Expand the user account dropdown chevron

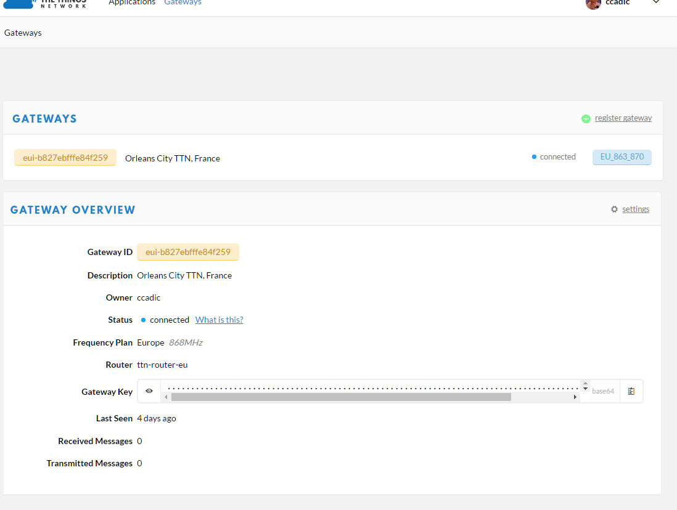pos(655,2)
